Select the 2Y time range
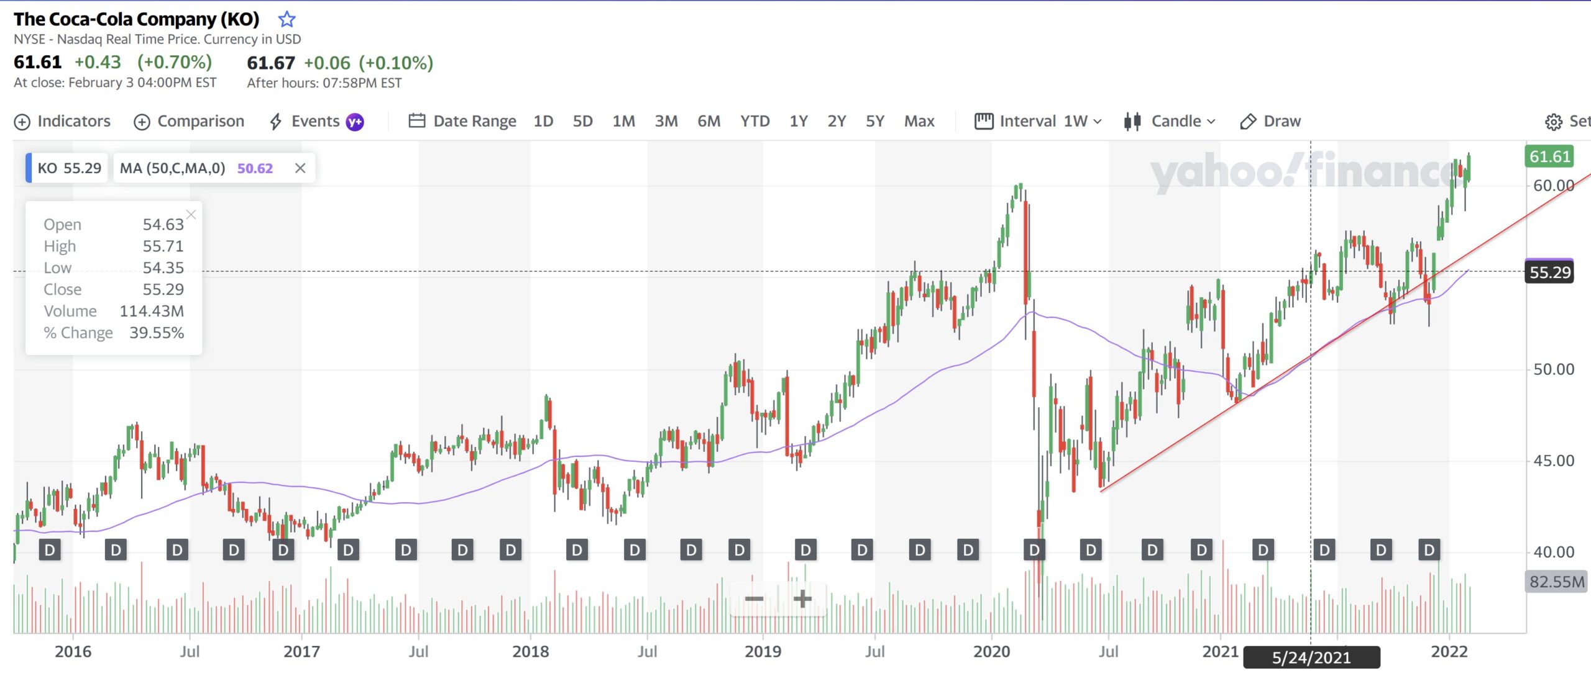The image size is (1591, 684). [x=837, y=121]
